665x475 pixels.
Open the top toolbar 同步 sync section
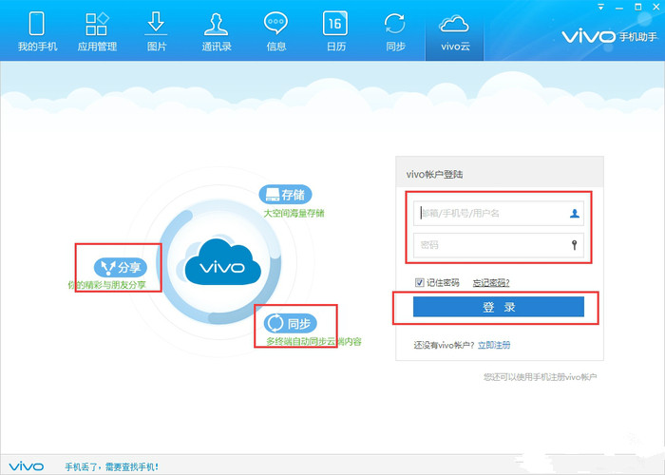tap(395, 31)
